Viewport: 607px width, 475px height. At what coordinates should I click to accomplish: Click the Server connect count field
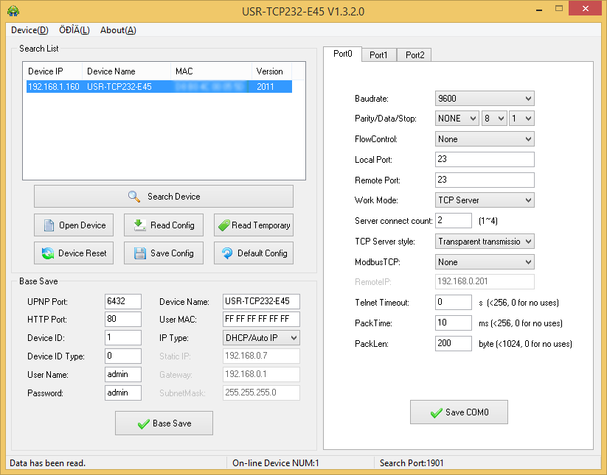(x=454, y=221)
